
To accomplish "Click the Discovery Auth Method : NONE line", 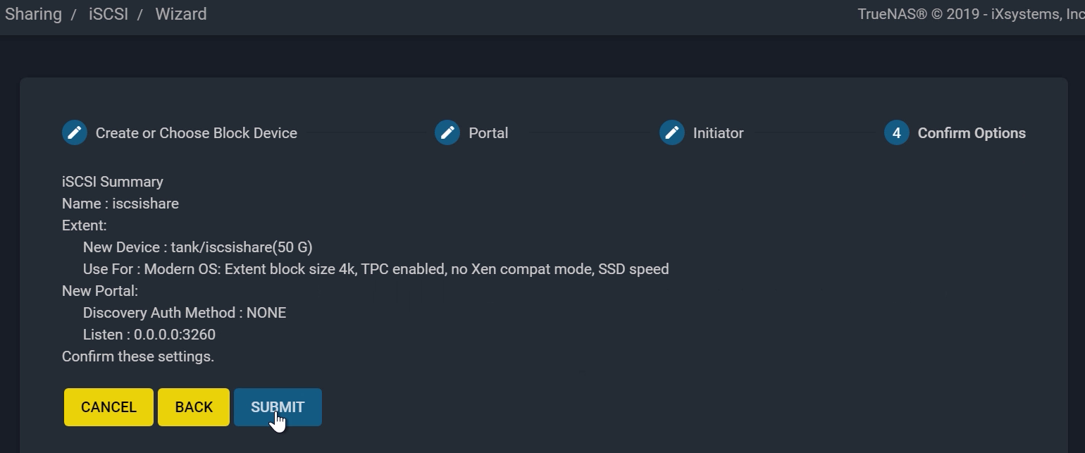I will [x=185, y=313].
